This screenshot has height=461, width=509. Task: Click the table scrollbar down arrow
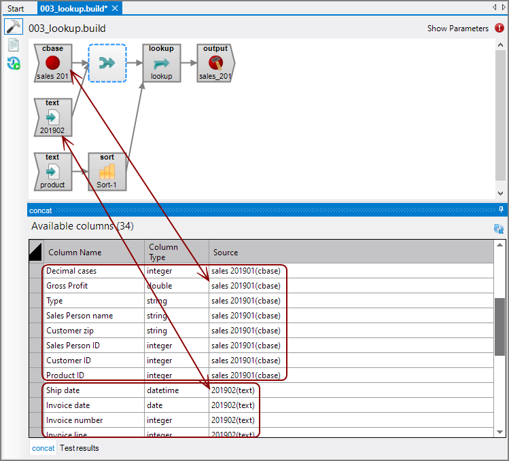(499, 432)
